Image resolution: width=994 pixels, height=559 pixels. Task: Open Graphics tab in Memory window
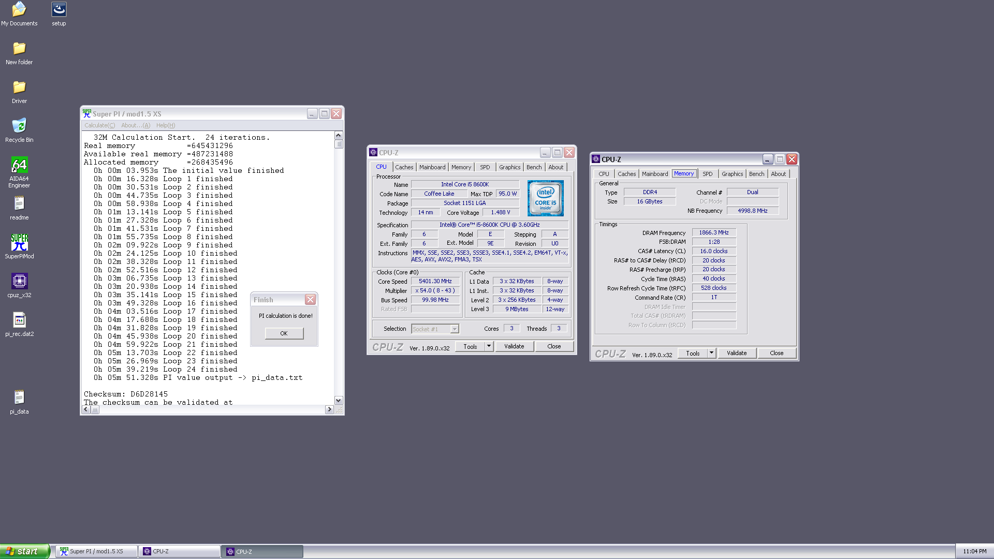pos(733,174)
